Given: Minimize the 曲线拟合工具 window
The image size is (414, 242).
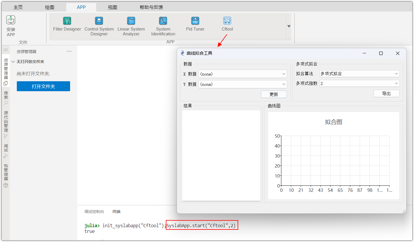Looking at the screenshot, I should click(364, 53).
